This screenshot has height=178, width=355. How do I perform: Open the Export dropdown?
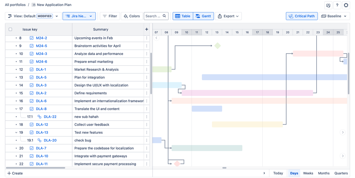tap(228, 16)
